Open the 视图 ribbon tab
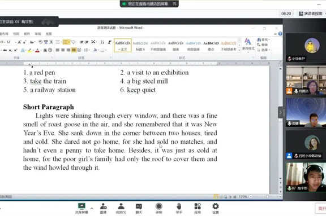Viewport: 326px width, 216px height. click(49, 34)
